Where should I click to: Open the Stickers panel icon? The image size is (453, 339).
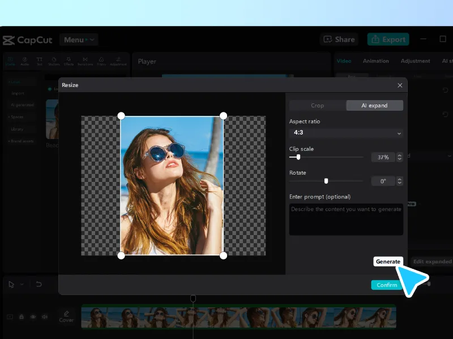[x=55, y=60]
